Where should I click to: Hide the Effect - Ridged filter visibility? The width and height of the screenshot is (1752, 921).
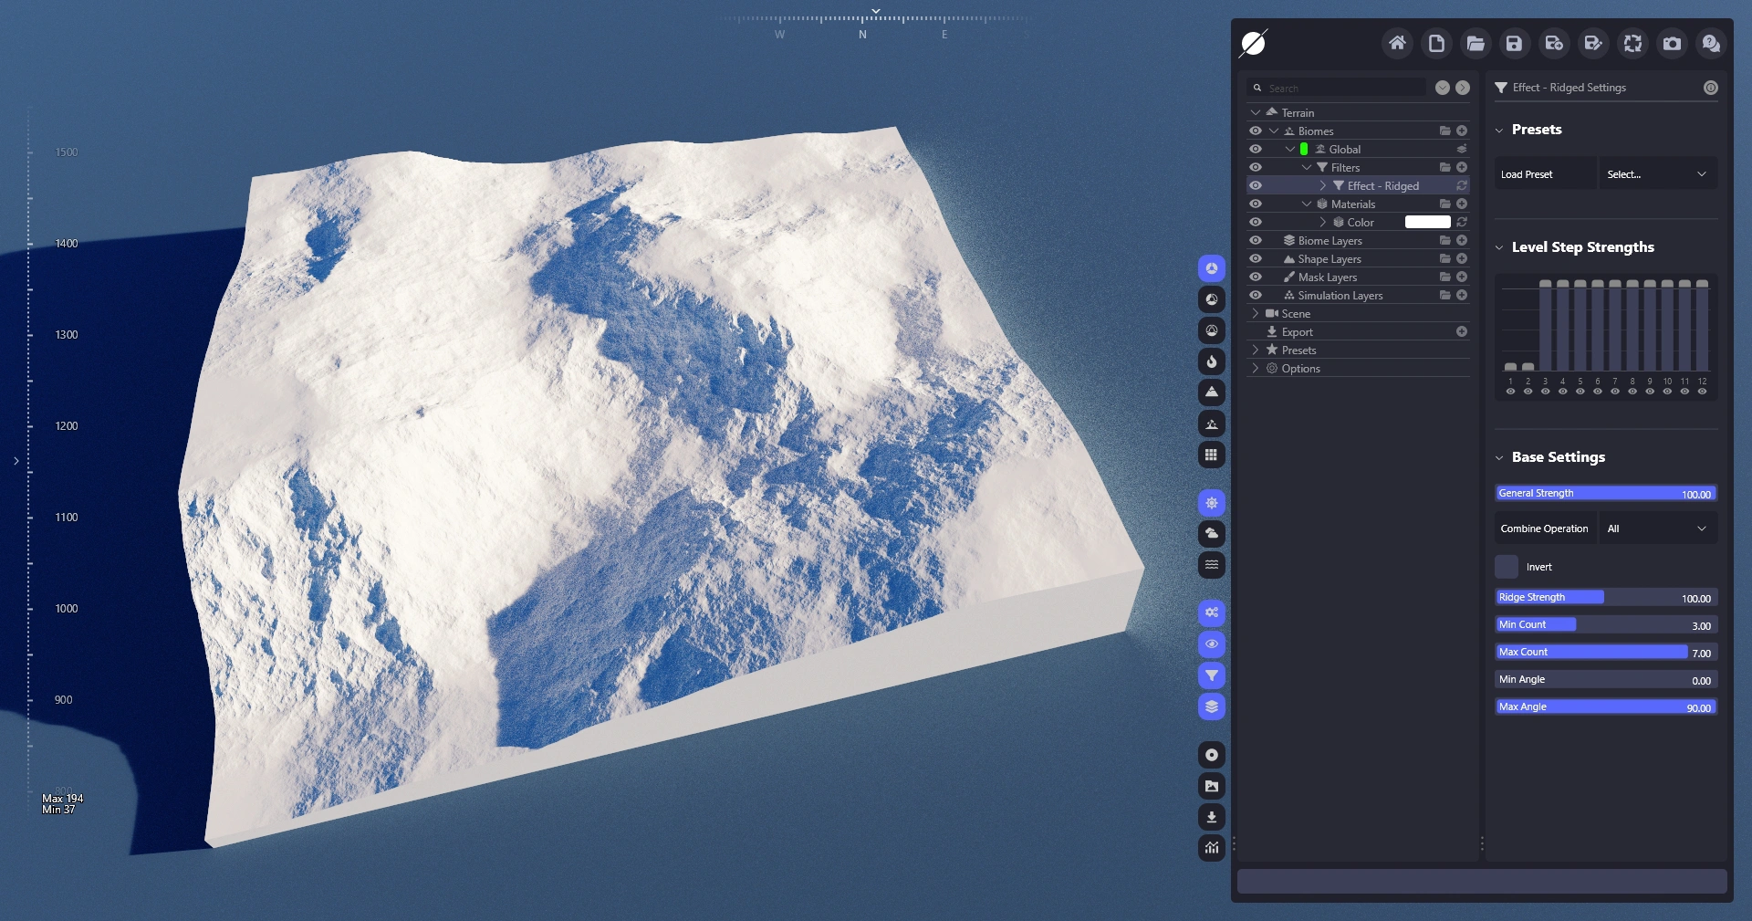point(1256,185)
